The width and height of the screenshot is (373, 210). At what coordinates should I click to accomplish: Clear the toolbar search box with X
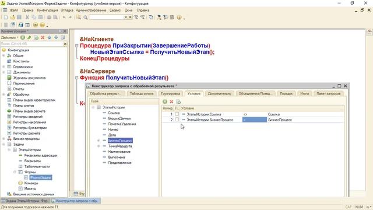[130, 17]
